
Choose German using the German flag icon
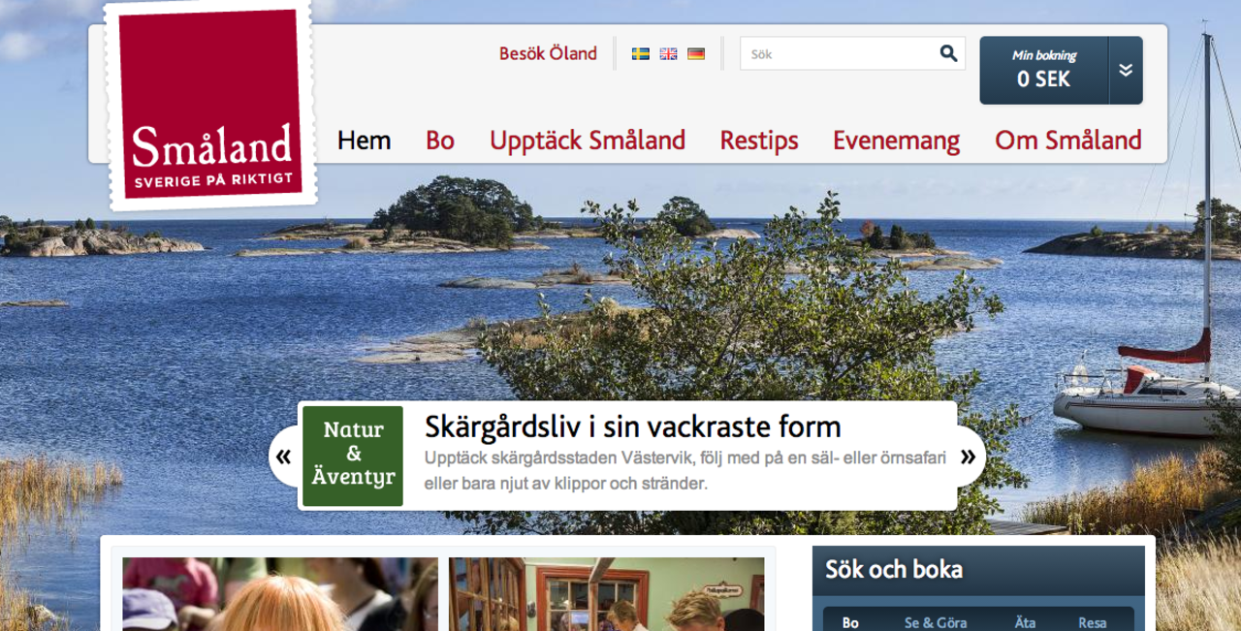pyautogui.click(x=695, y=54)
